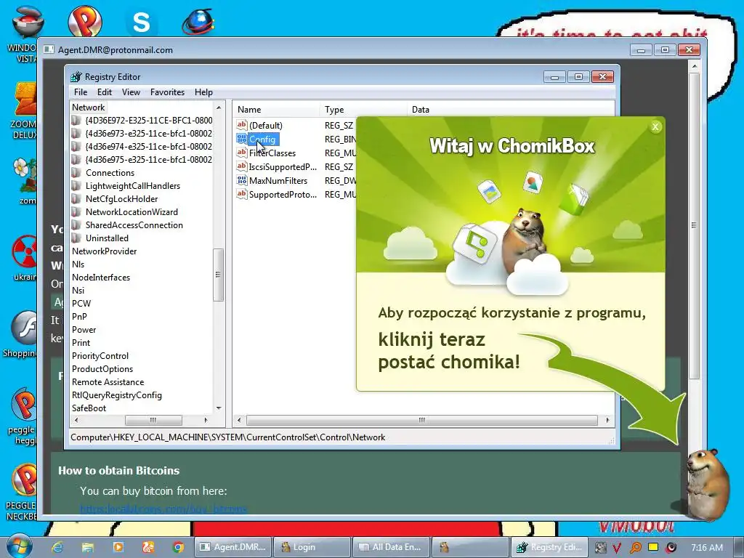744x558 pixels.
Task: Select the Network key in the tree
Action: [88, 108]
